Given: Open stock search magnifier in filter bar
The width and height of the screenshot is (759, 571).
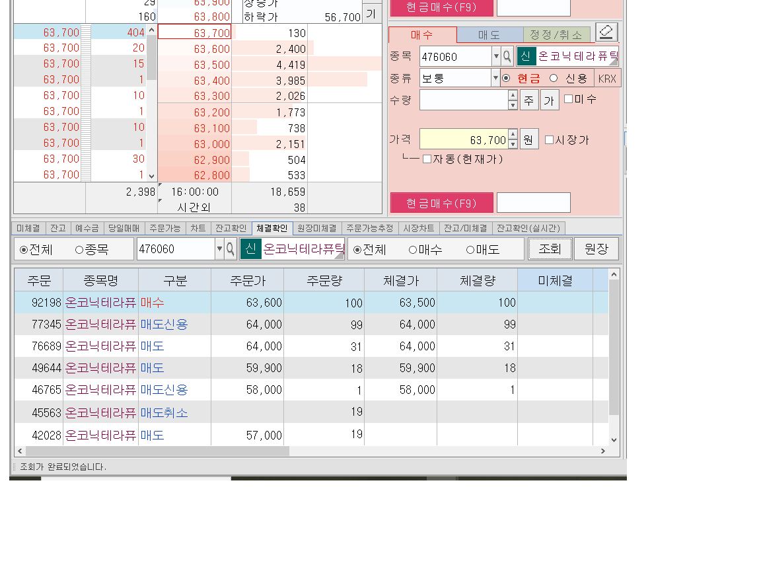Looking at the screenshot, I should pyautogui.click(x=231, y=249).
